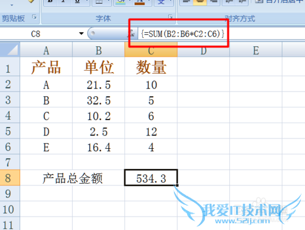The image size is (305, 230).
Task: Select cell with product B in column A
Action: click(46, 99)
